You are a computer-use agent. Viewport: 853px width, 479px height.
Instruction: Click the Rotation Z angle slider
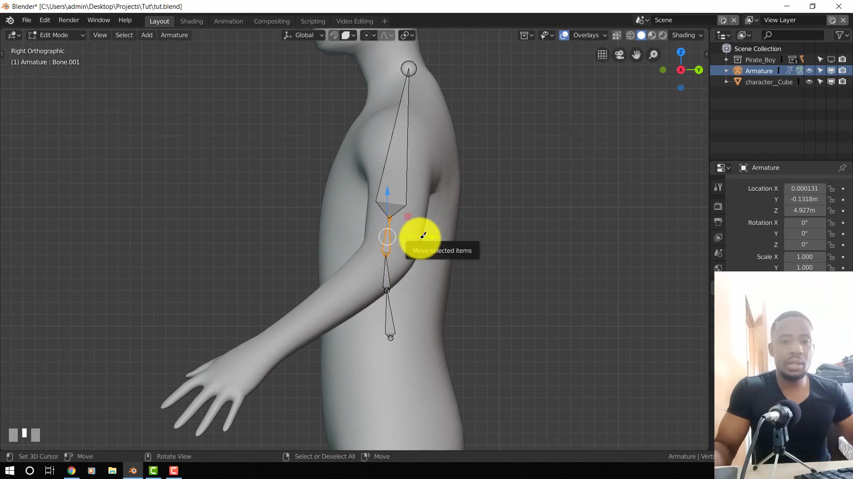pos(804,245)
